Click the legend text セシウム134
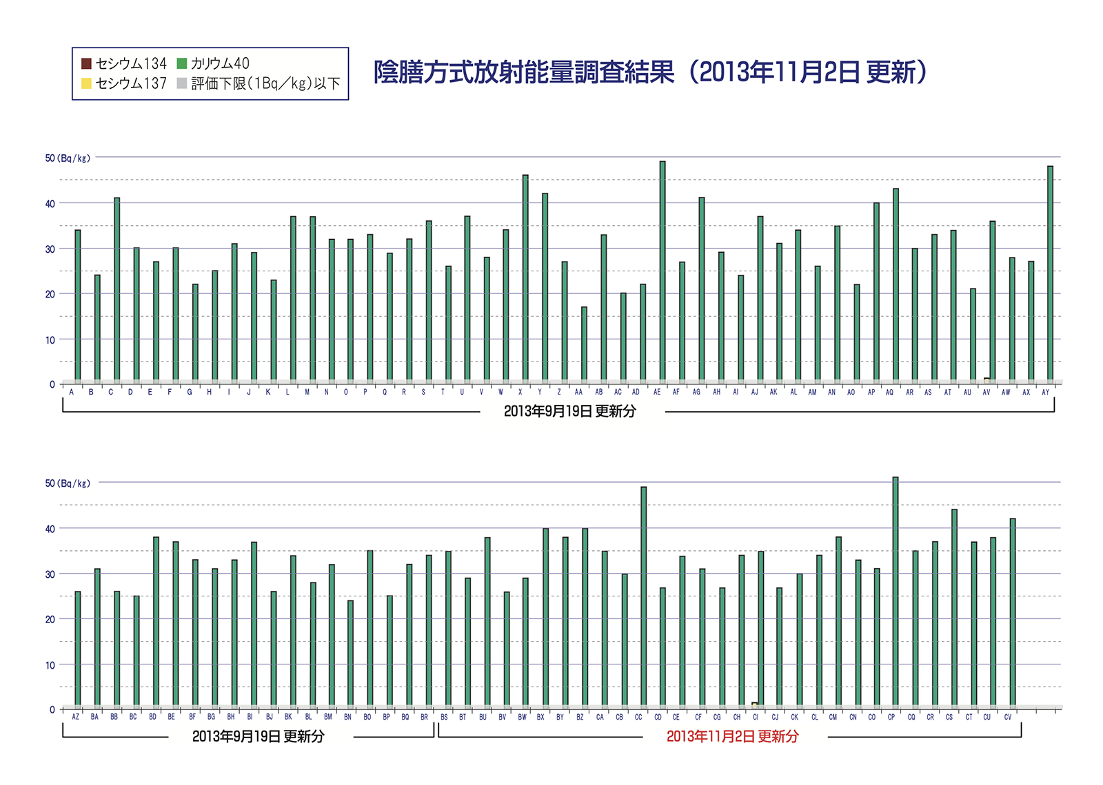This screenshot has width=1103, height=785. coord(131,63)
